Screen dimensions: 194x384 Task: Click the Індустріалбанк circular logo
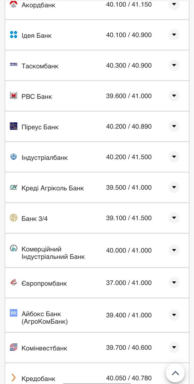13,157
